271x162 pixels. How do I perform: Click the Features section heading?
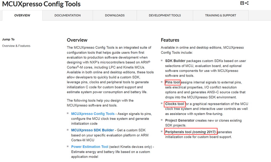pos(170,40)
